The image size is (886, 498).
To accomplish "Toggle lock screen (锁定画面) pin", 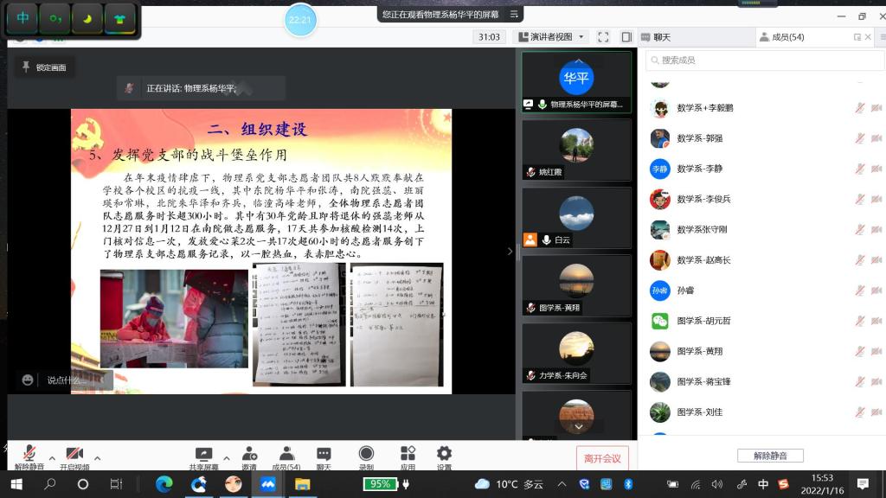I will tap(44, 67).
